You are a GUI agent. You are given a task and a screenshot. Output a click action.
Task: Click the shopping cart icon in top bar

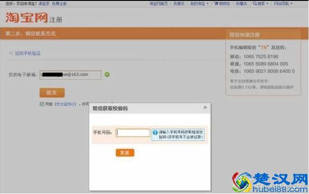[216, 3]
